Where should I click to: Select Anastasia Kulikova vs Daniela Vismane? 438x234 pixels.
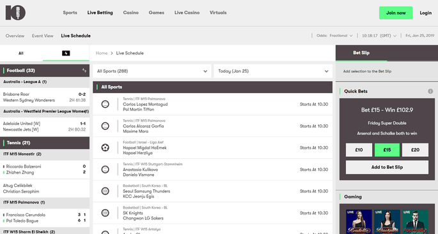212,170
